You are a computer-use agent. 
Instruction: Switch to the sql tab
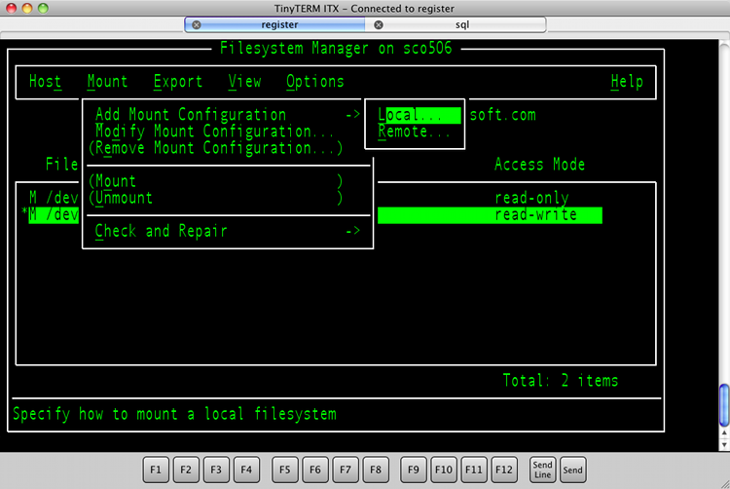point(461,24)
